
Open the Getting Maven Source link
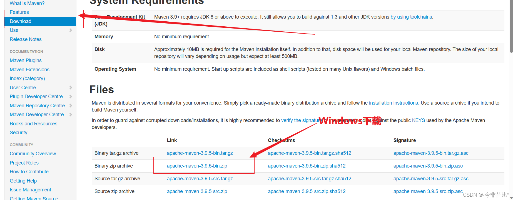click(34, 198)
